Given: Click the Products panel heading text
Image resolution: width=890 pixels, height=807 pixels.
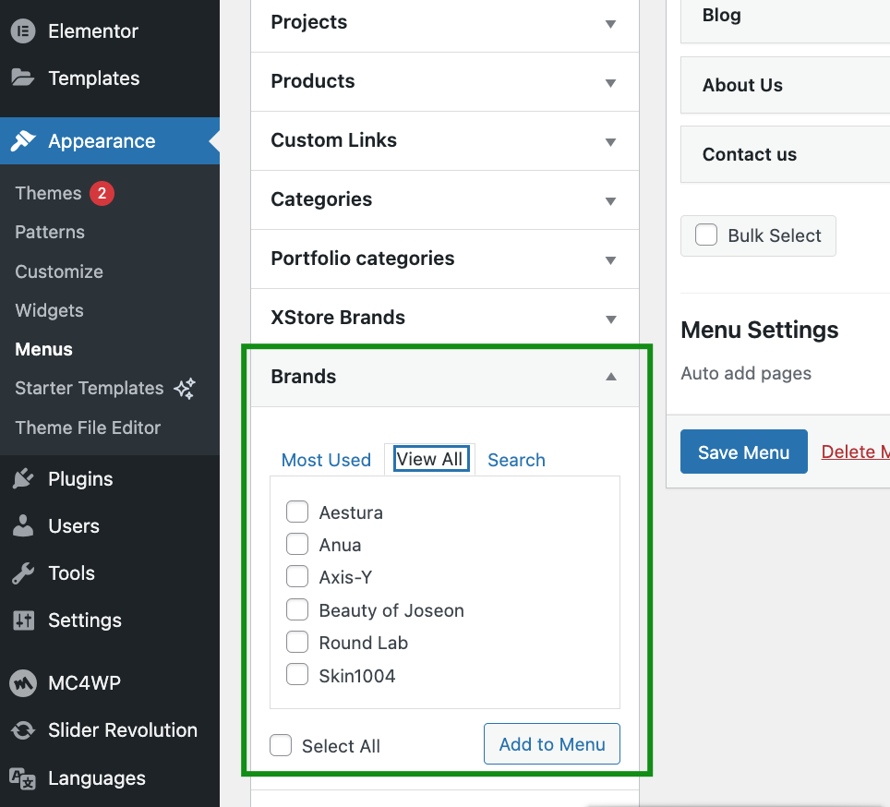Looking at the screenshot, I should [313, 81].
